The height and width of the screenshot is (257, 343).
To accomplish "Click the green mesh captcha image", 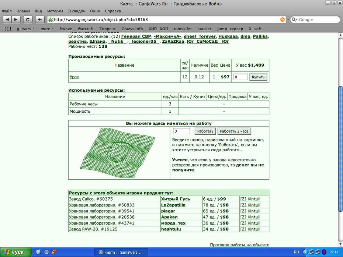I will point(118,153).
